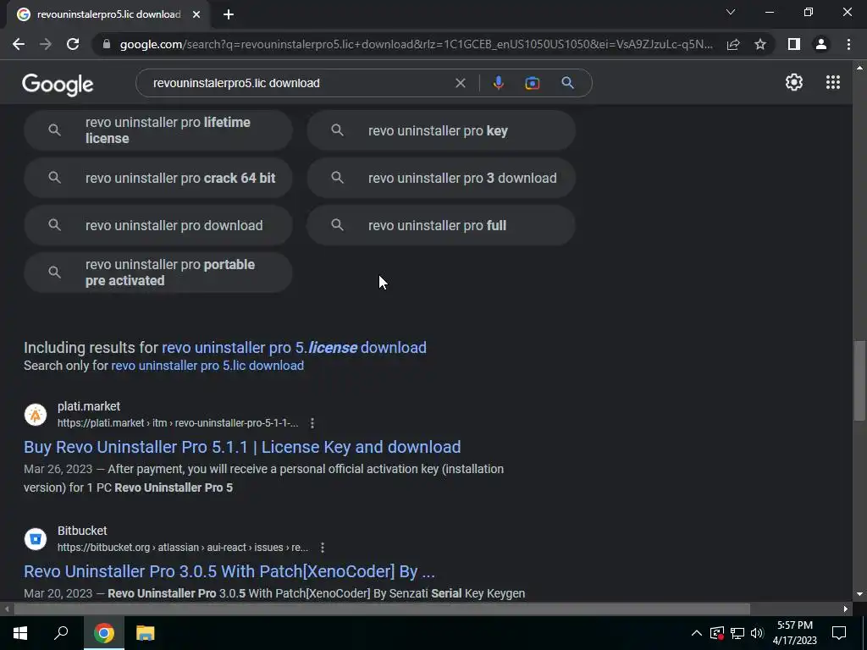View site information via the lock icon
867x650 pixels.
click(x=107, y=44)
